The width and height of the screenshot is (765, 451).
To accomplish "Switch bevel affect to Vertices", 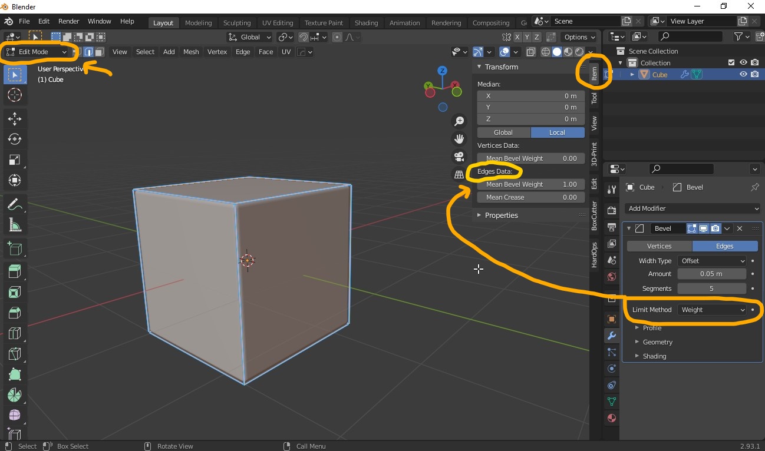I will point(659,246).
